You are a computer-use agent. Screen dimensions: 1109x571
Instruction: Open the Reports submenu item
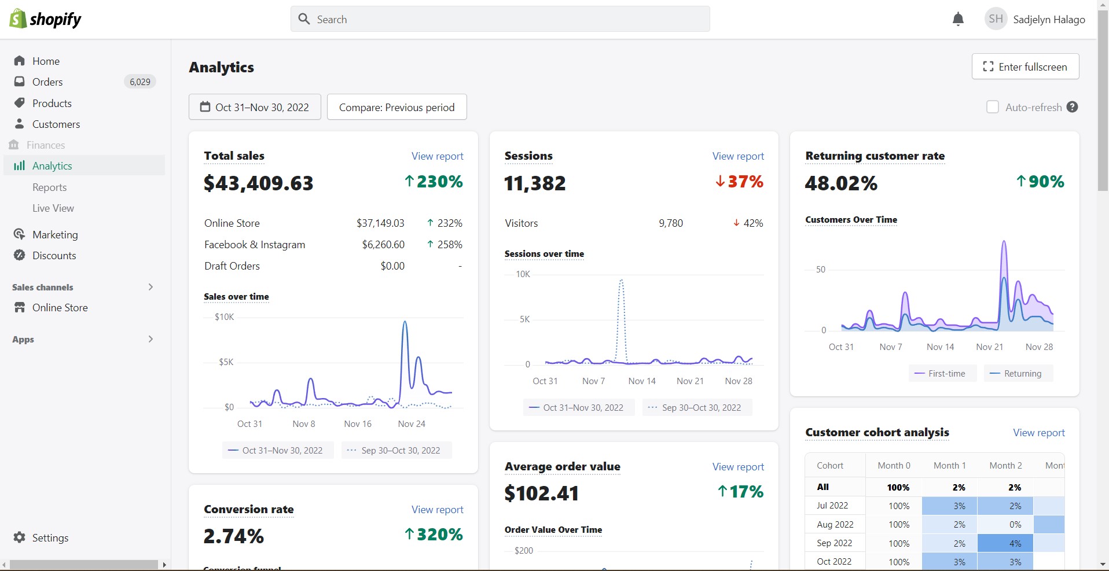(50, 187)
